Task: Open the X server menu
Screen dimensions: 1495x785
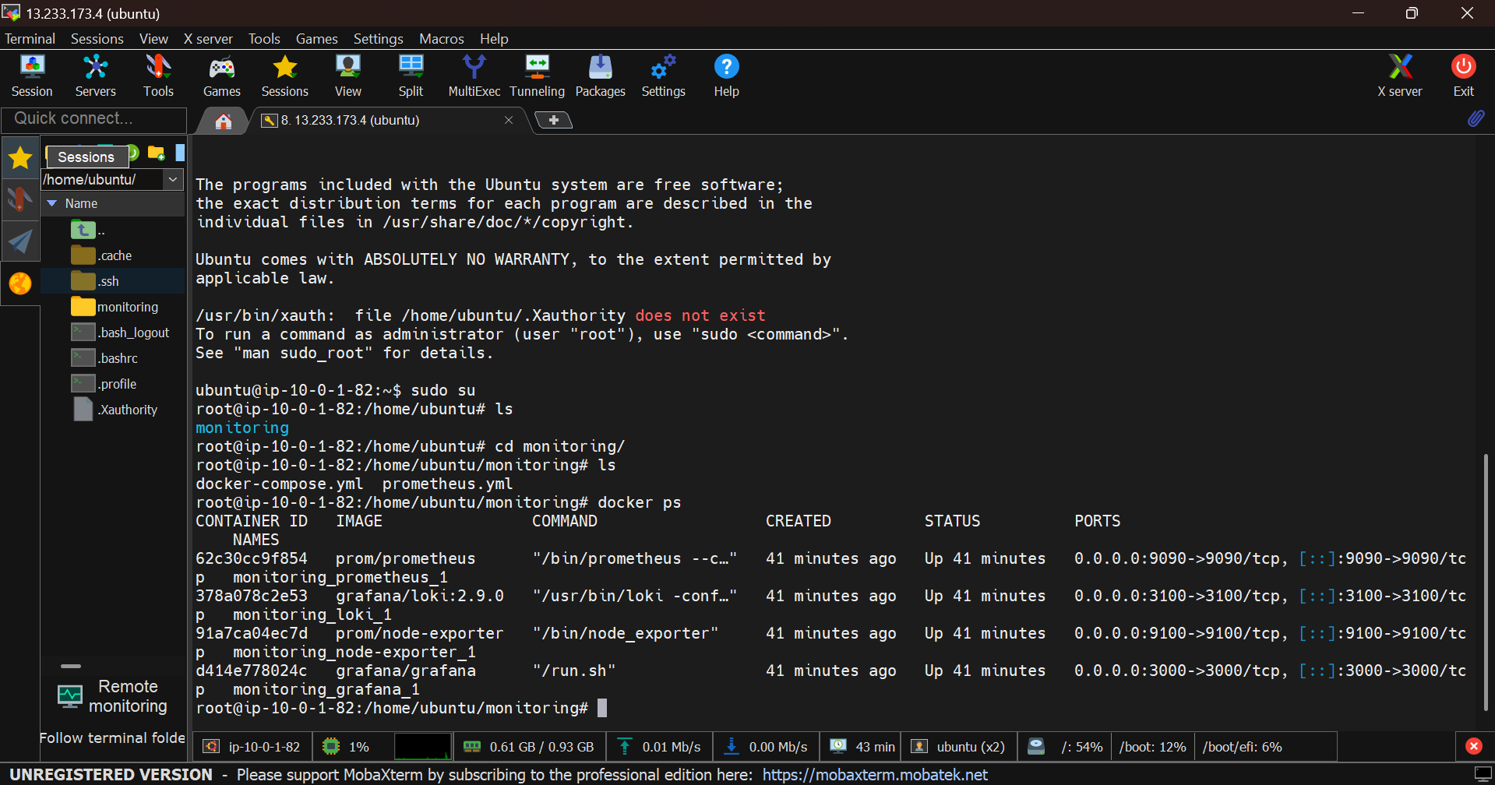Action: pyautogui.click(x=208, y=38)
